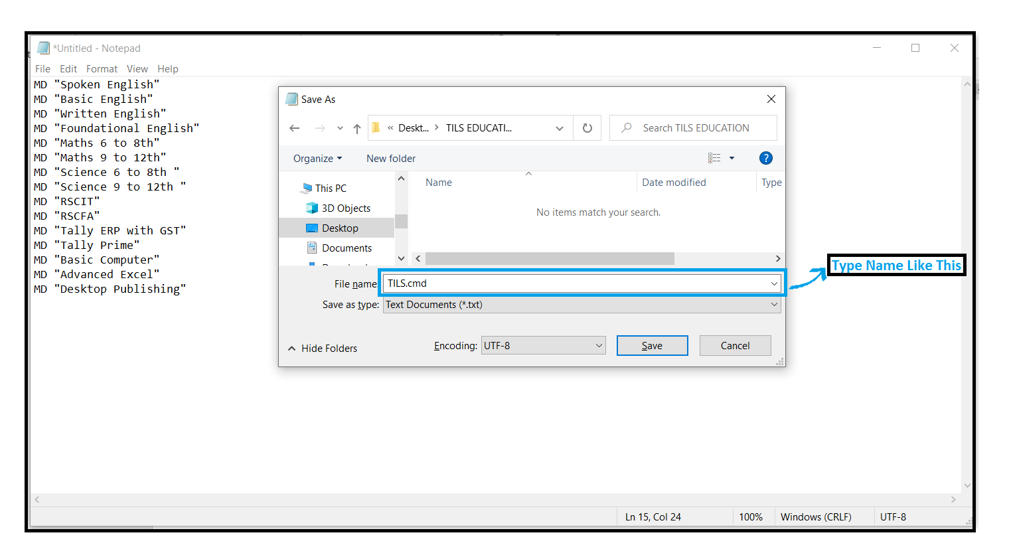Click the Notepad line MD "RSCIT"
This screenshot has width=1009, height=555.
66,201
